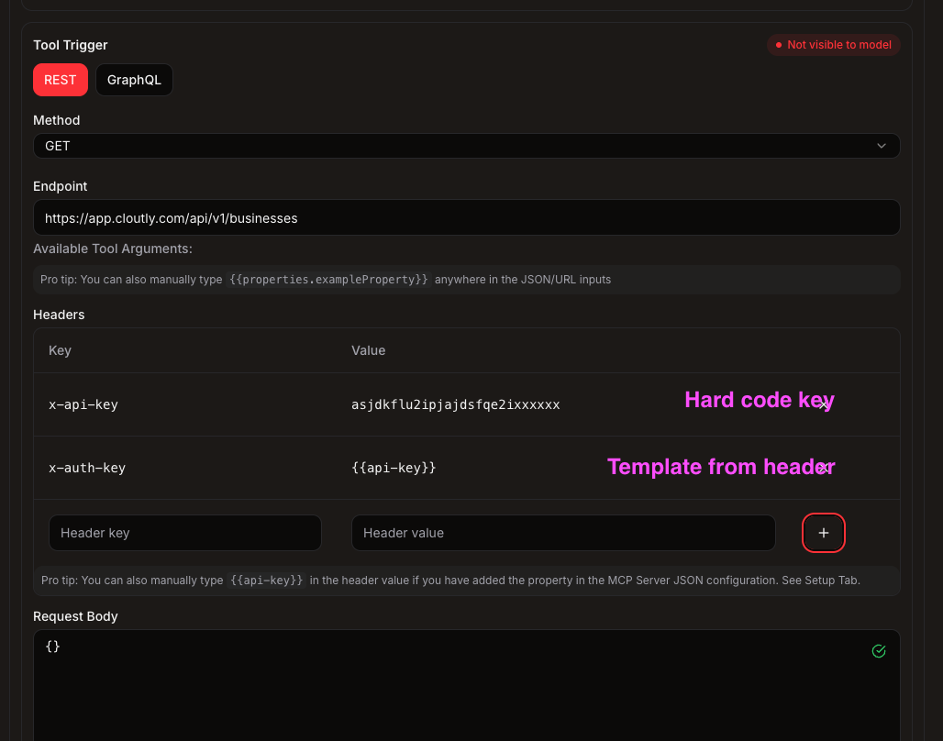Click the {{api-key}} snippet in the pro tip
This screenshot has height=741, width=943.
click(x=267, y=580)
